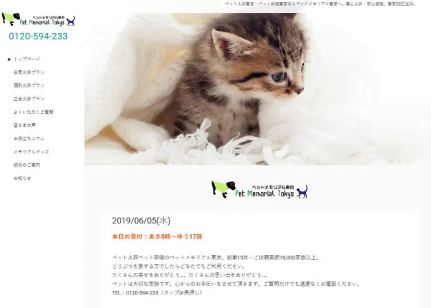Select 個別火葬プラン in the sidebar
This screenshot has width=431, height=308.
pyautogui.click(x=29, y=85)
